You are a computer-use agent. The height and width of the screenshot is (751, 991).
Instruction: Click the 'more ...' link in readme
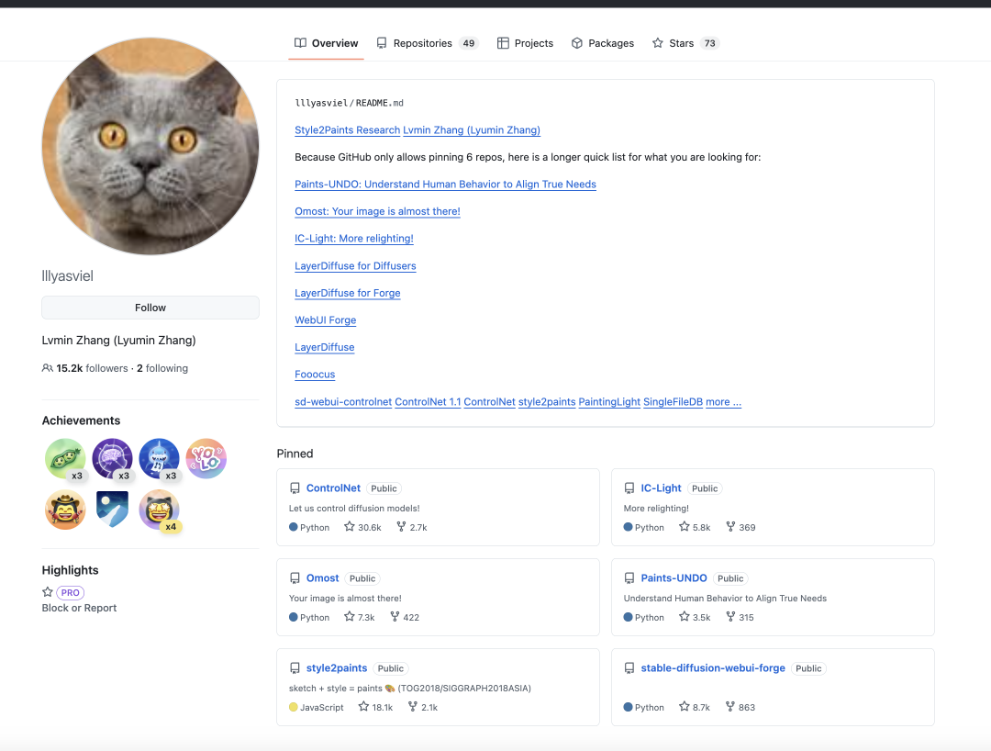coord(724,402)
